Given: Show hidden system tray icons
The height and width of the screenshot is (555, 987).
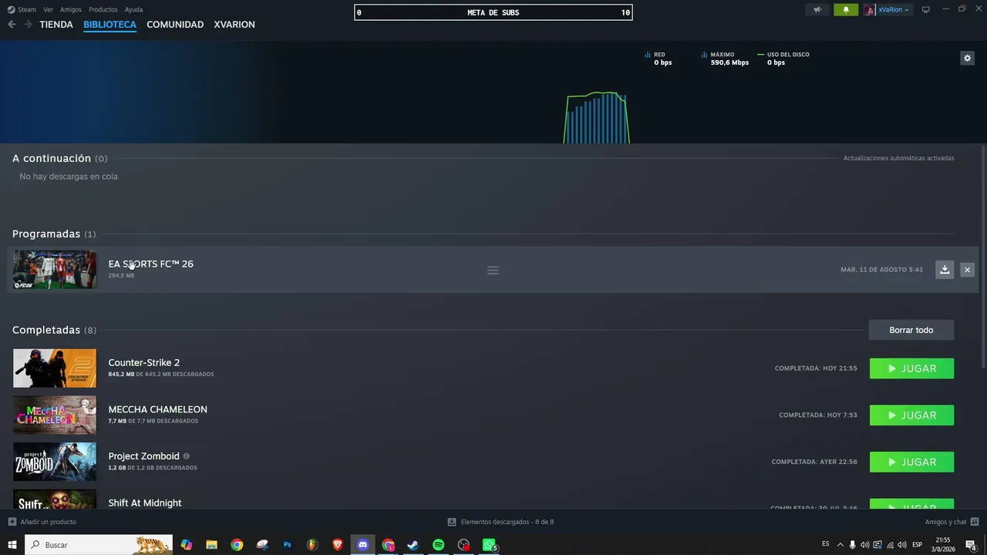Looking at the screenshot, I should [840, 545].
